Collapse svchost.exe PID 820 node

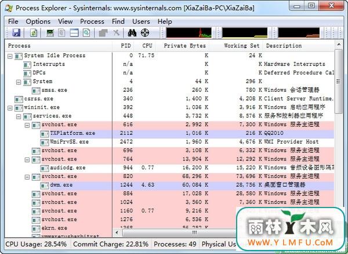click(x=27, y=177)
